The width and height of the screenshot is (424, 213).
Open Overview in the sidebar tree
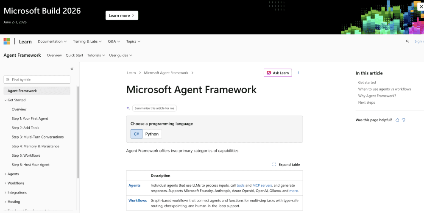pyautogui.click(x=19, y=109)
